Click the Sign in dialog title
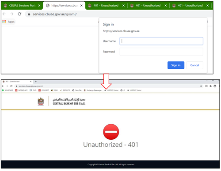 [x=108, y=24]
